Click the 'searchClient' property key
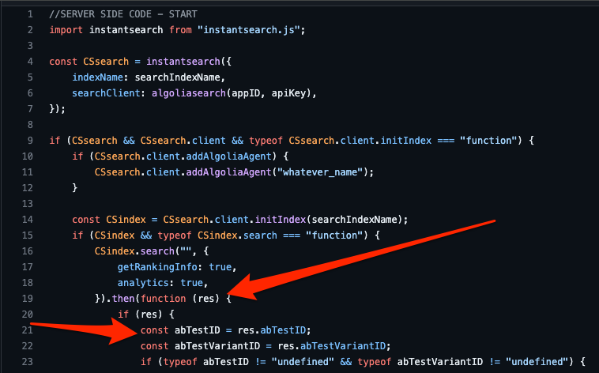The width and height of the screenshot is (599, 373). click(x=106, y=93)
